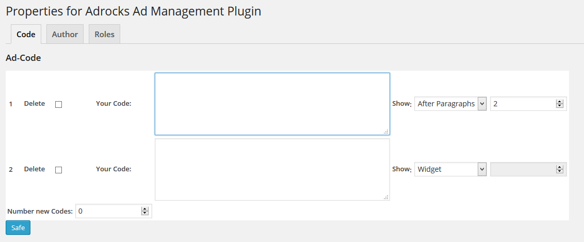Click resize grip of second code textarea
This screenshot has width=584, height=242.
click(386, 197)
